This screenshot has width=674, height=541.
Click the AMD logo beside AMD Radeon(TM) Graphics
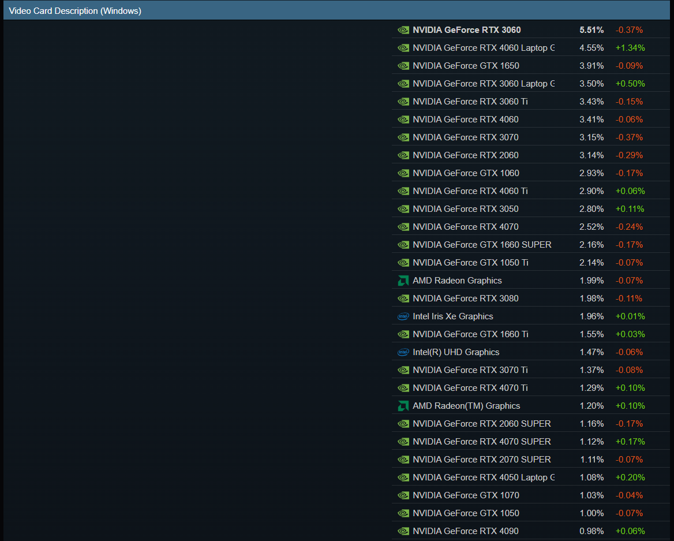coord(403,406)
